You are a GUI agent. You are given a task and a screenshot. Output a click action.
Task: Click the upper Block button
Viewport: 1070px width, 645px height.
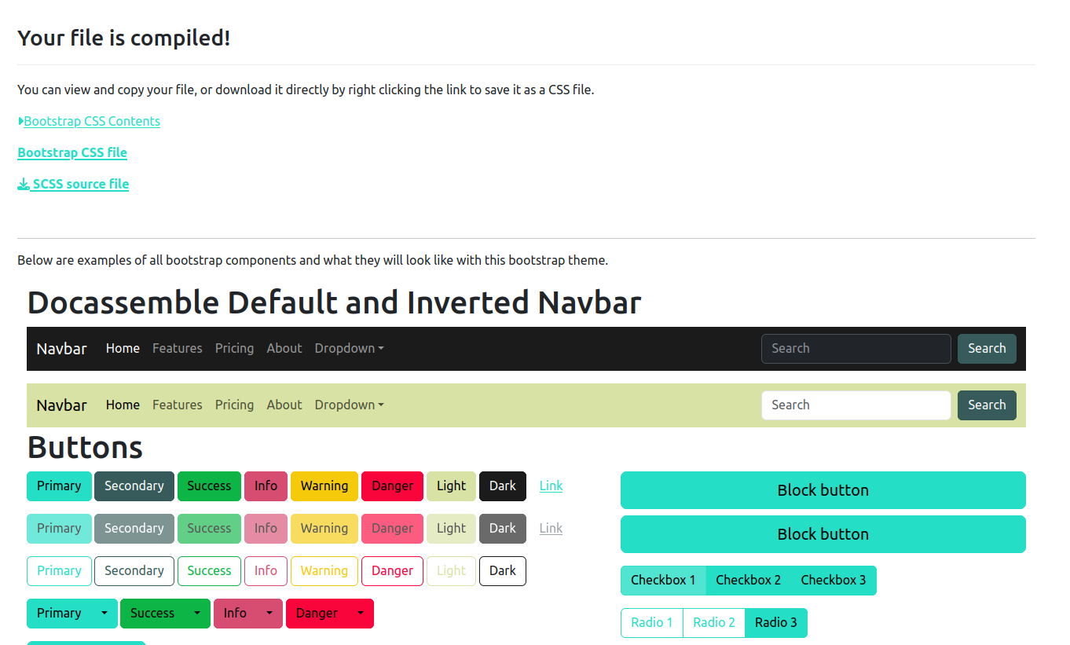click(x=823, y=490)
